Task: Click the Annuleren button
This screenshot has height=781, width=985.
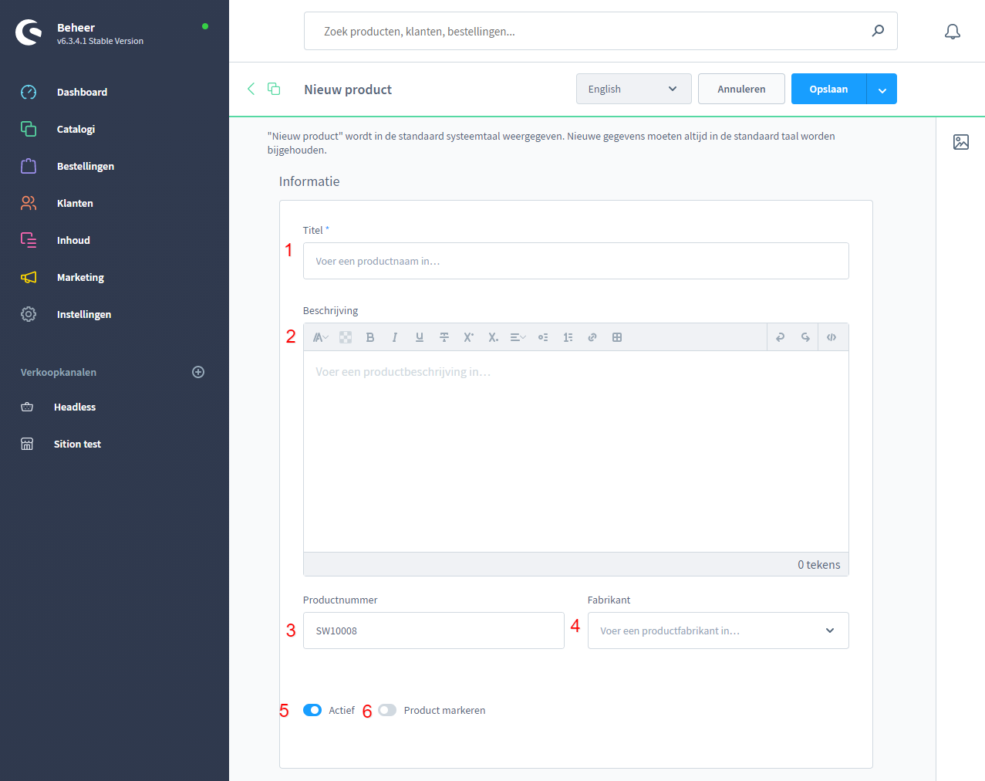Action: coord(741,89)
